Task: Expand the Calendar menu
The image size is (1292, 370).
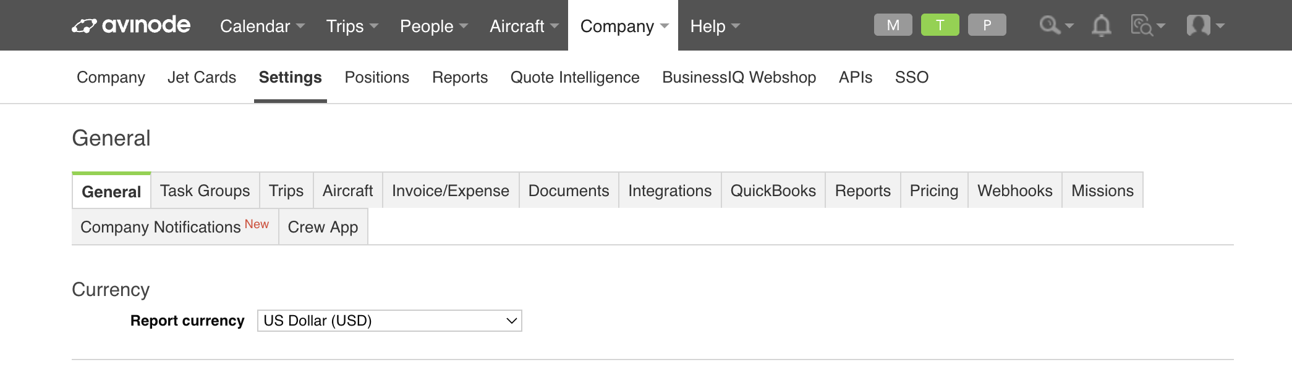Action: [262, 26]
